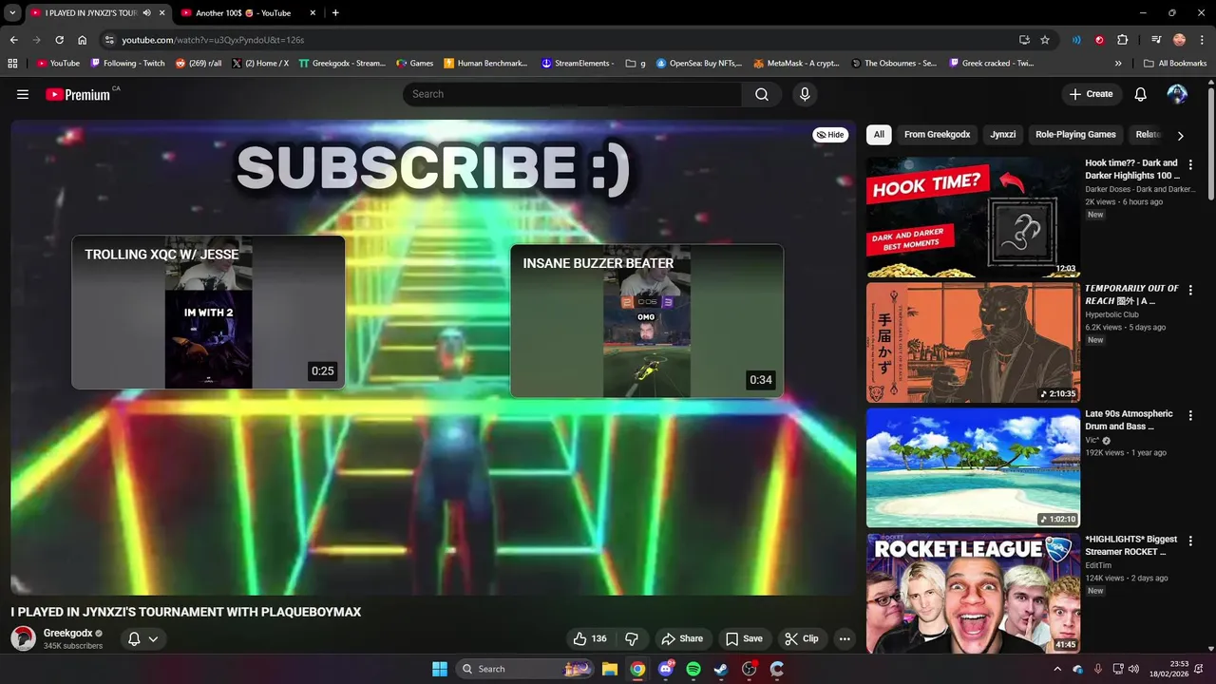This screenshot has height=684, width=1216.
Task: Create a Clip of the video
Action: tap(802, 638)
